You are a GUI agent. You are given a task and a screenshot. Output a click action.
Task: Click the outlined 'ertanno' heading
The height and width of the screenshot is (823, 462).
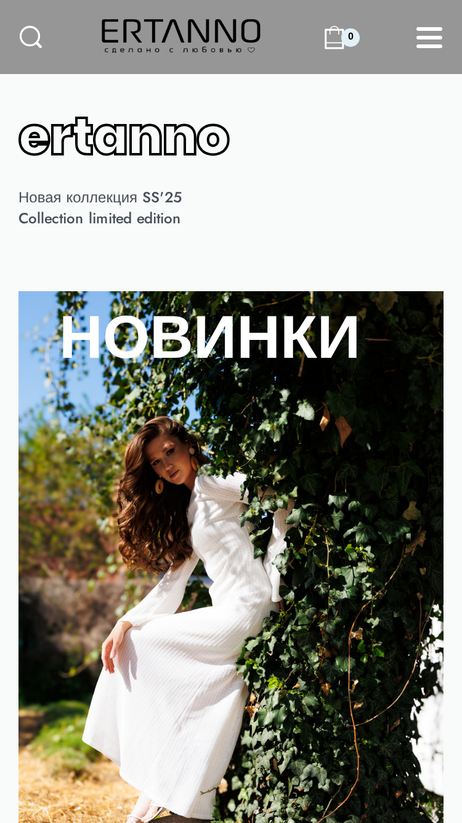point(124,136)
